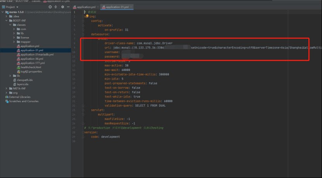Select the healthcheck.html file
Viewport: 322px width, 178px height.
[31, 67]
